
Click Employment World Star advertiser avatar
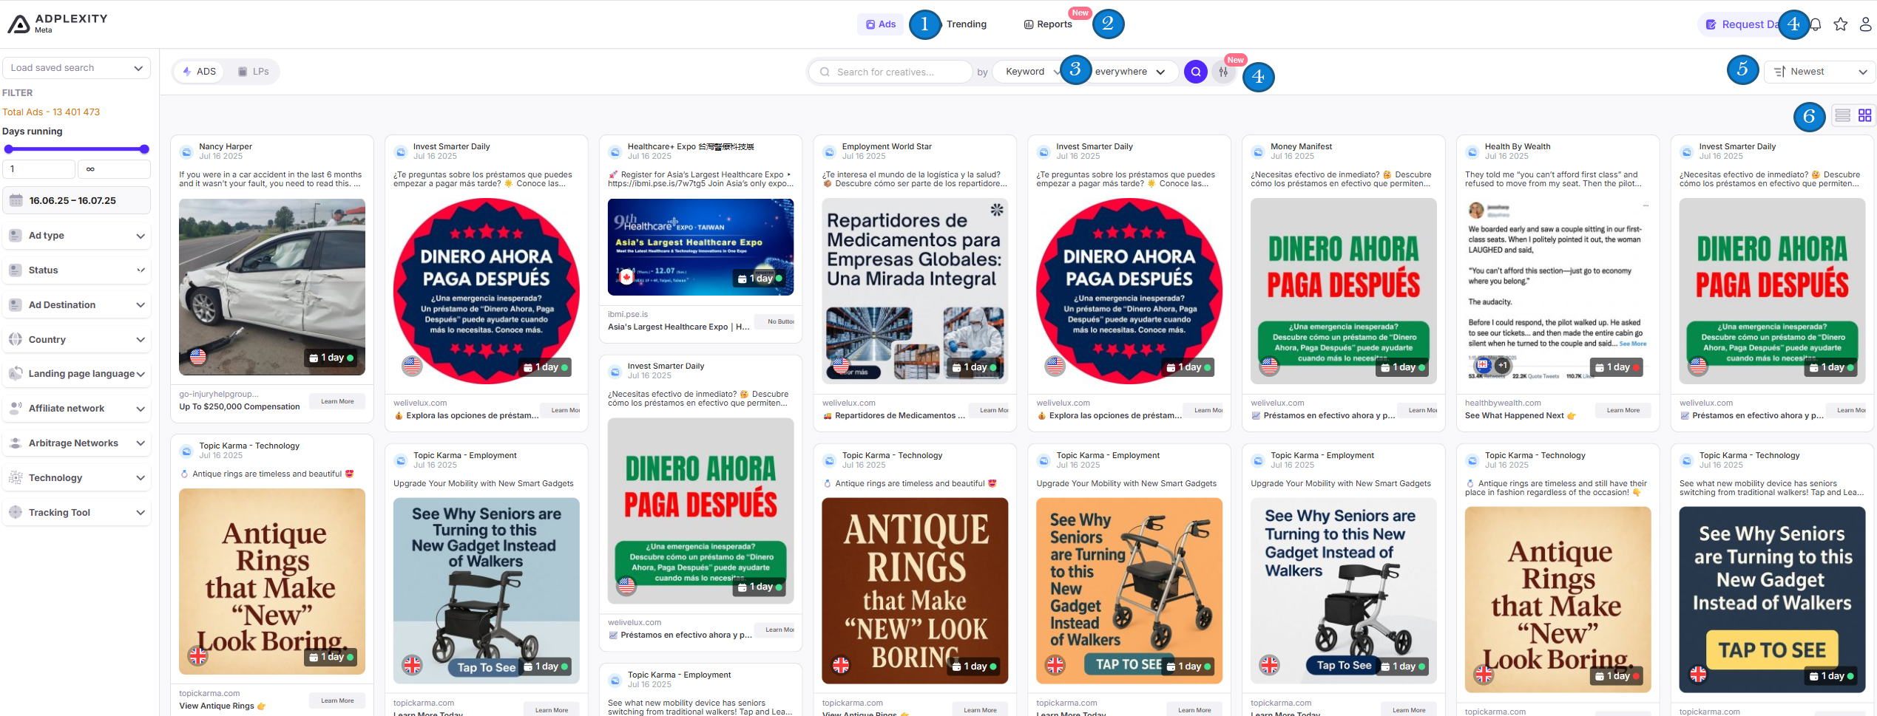pyautogui.click(x=830, y=152)
